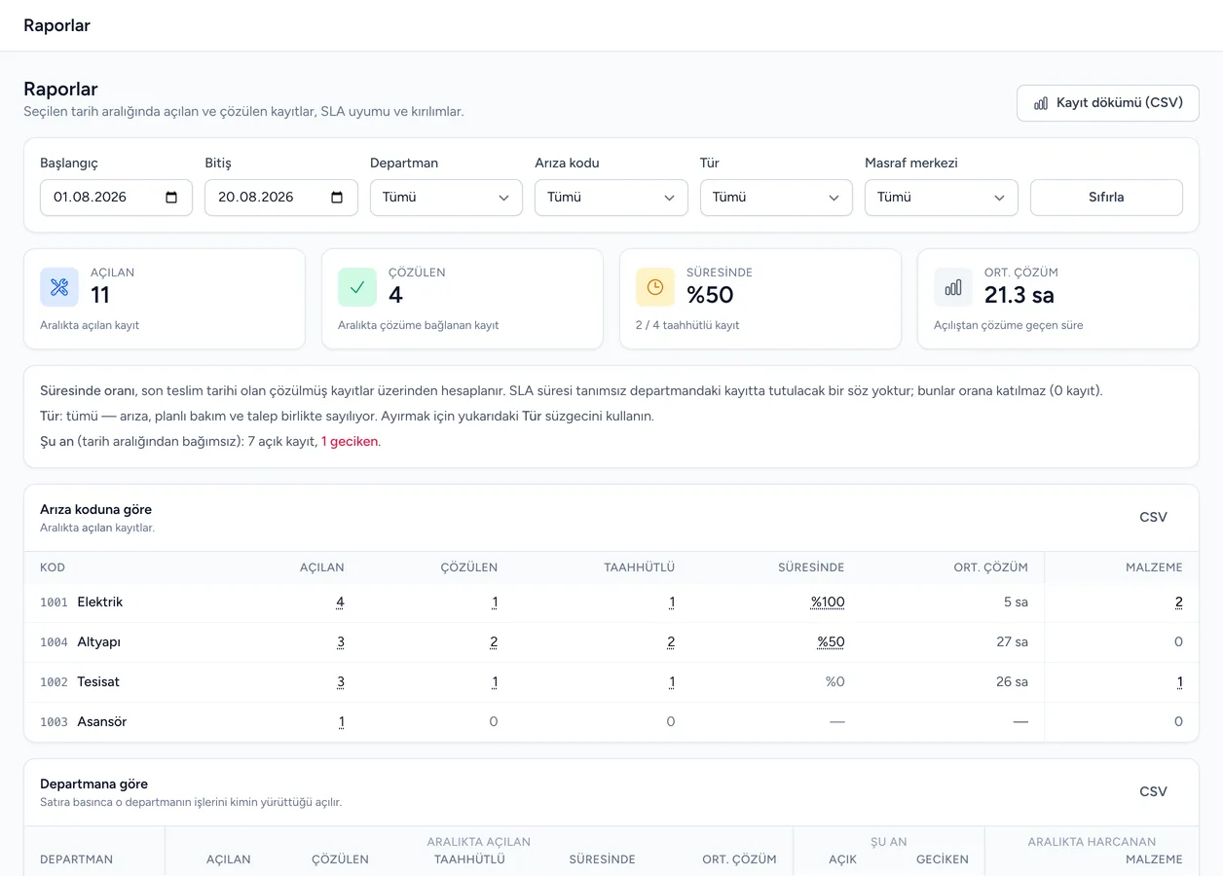Click the 21.3 sa average value
The image size is (1223, 876).
pyautogui.click(x=1019, y=295)
